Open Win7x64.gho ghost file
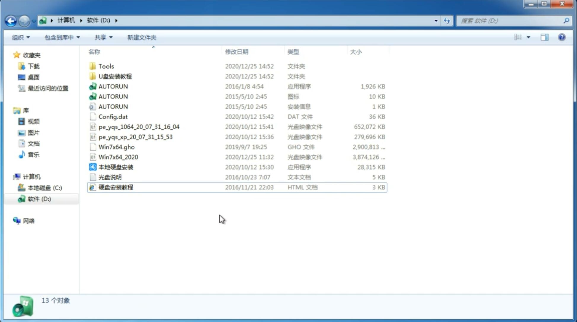This screenshot has width=577, height=322. 116,146
